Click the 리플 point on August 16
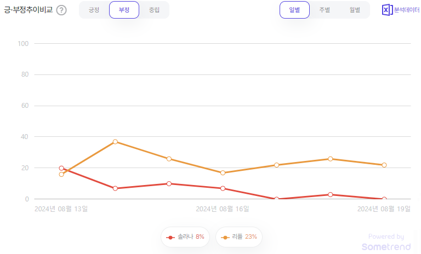 point(223,173)
